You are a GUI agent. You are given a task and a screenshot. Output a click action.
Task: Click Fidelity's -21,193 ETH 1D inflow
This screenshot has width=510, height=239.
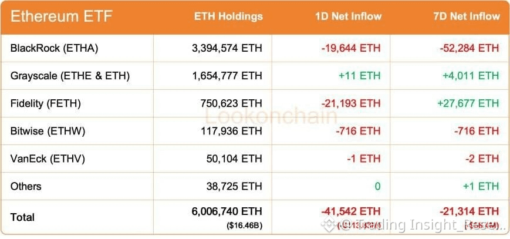click(x=352, y=103)
